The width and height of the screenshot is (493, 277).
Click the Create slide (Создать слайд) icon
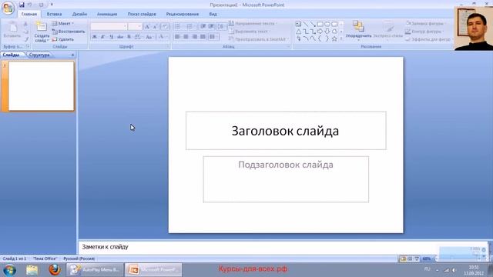pyautogui.click(x=42, y=27)
